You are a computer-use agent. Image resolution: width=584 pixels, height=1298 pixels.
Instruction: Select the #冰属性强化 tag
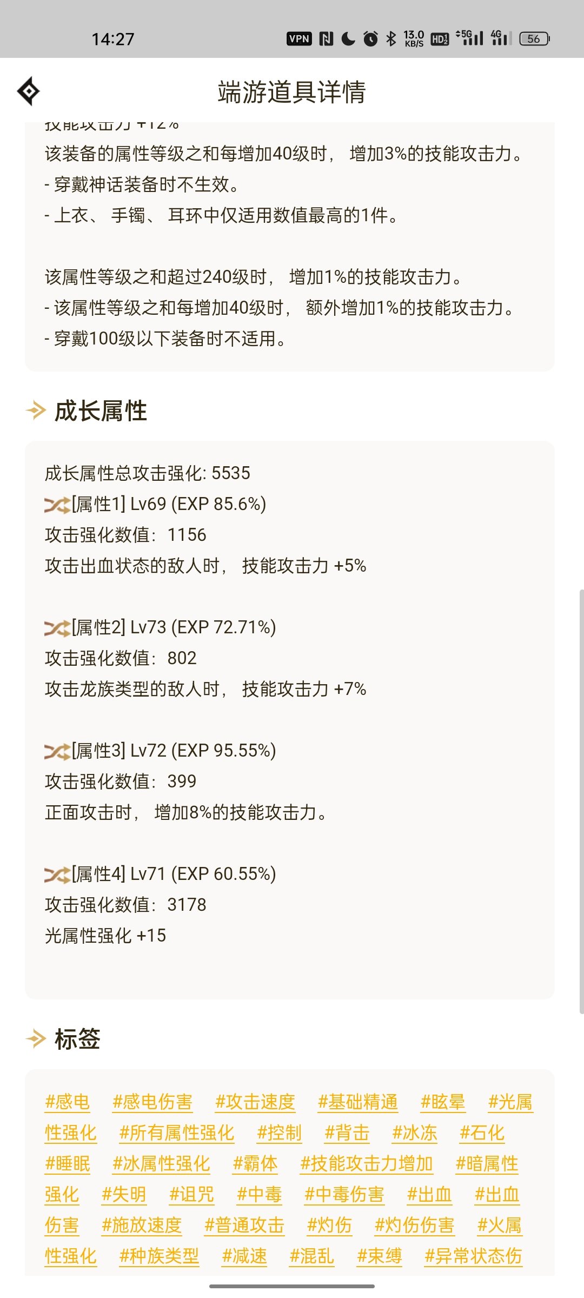pos(161,1163)
